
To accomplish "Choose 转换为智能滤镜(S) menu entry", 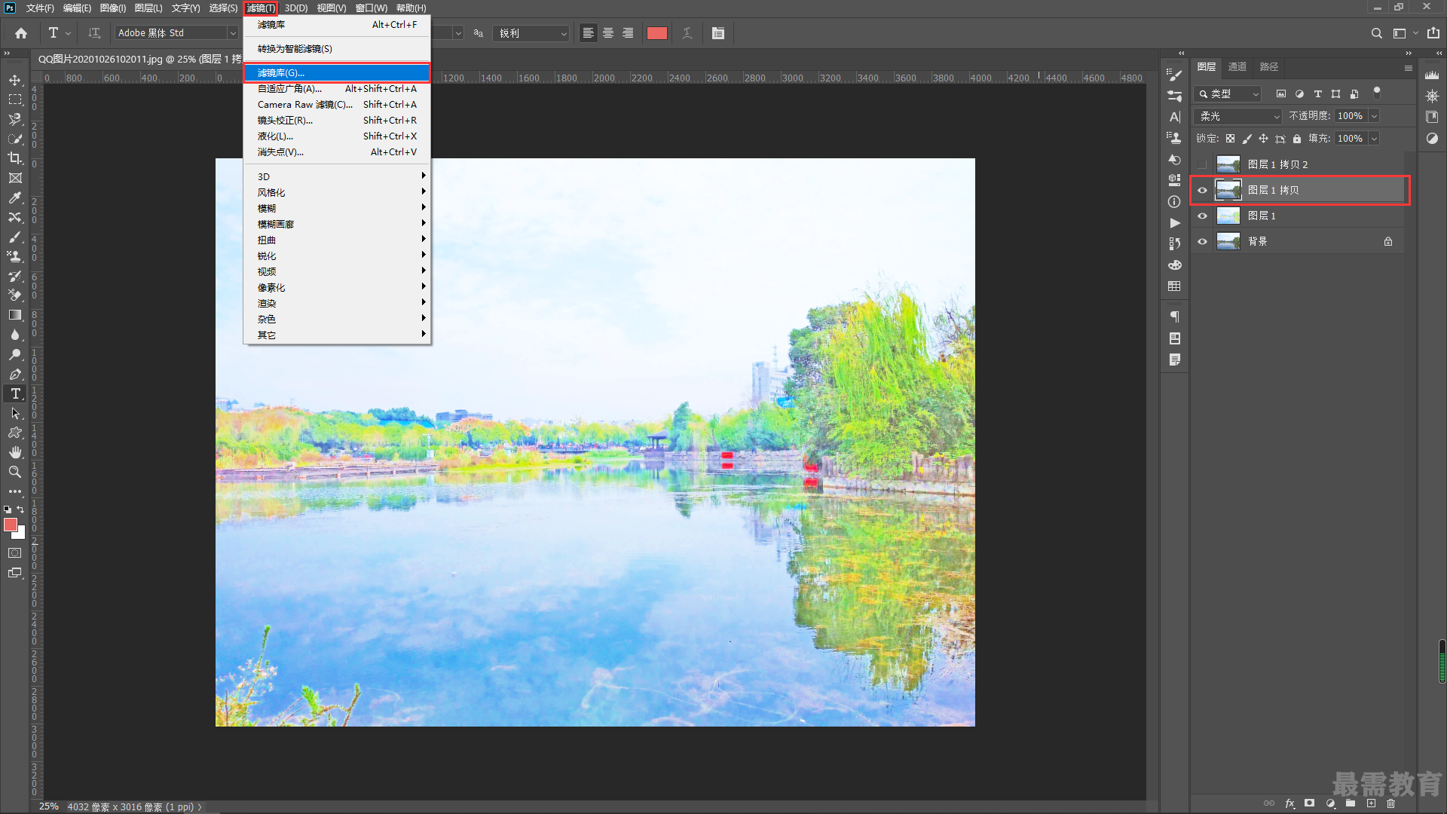I will [x=337, y=49].
